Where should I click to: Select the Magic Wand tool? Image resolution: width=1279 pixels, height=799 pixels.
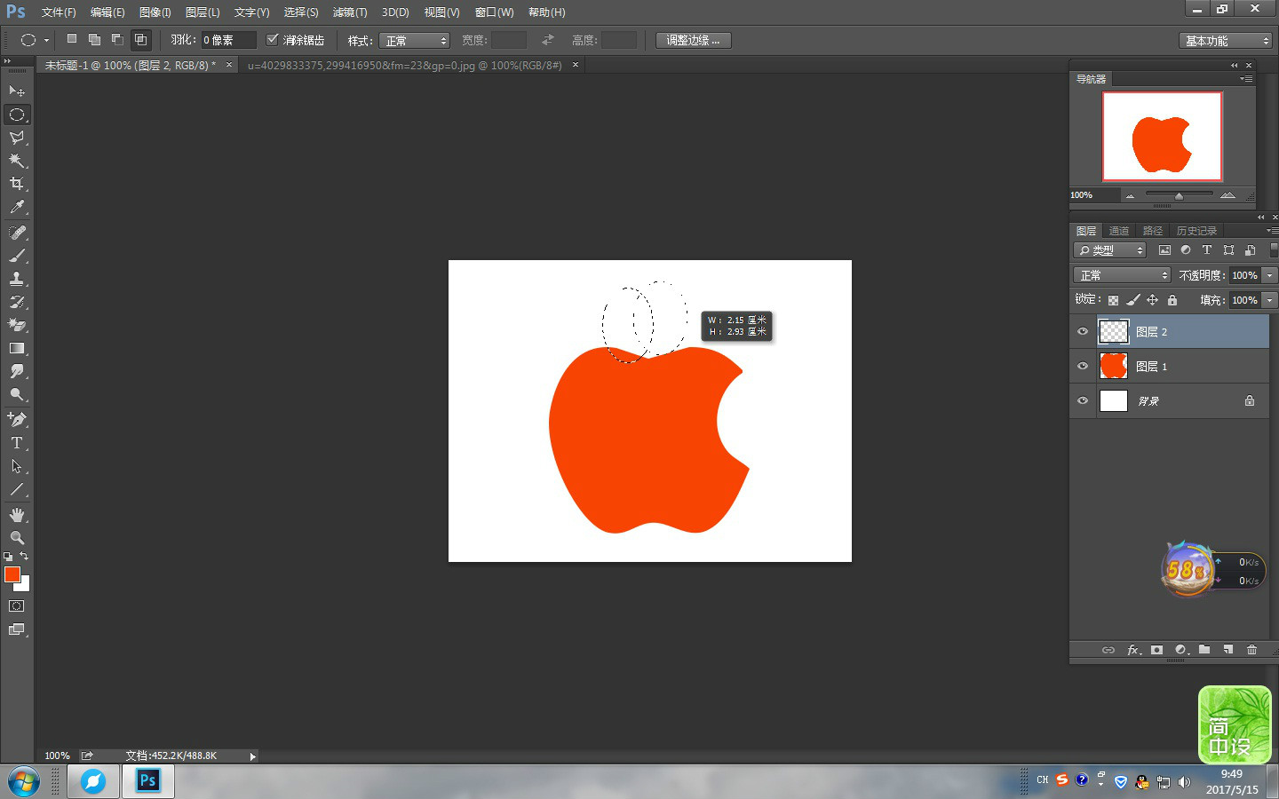(16, 161)
